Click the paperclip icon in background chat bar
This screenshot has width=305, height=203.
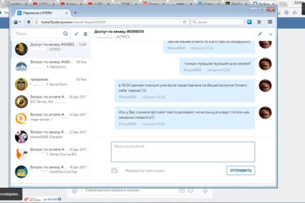75,190
